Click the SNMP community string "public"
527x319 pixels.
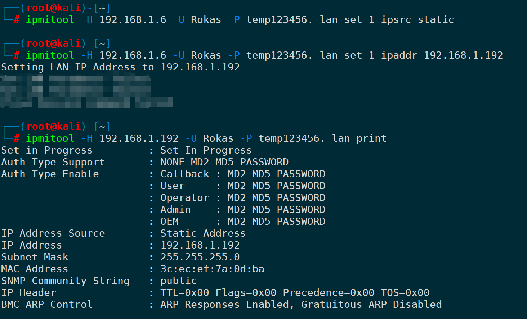coord(179,281)
